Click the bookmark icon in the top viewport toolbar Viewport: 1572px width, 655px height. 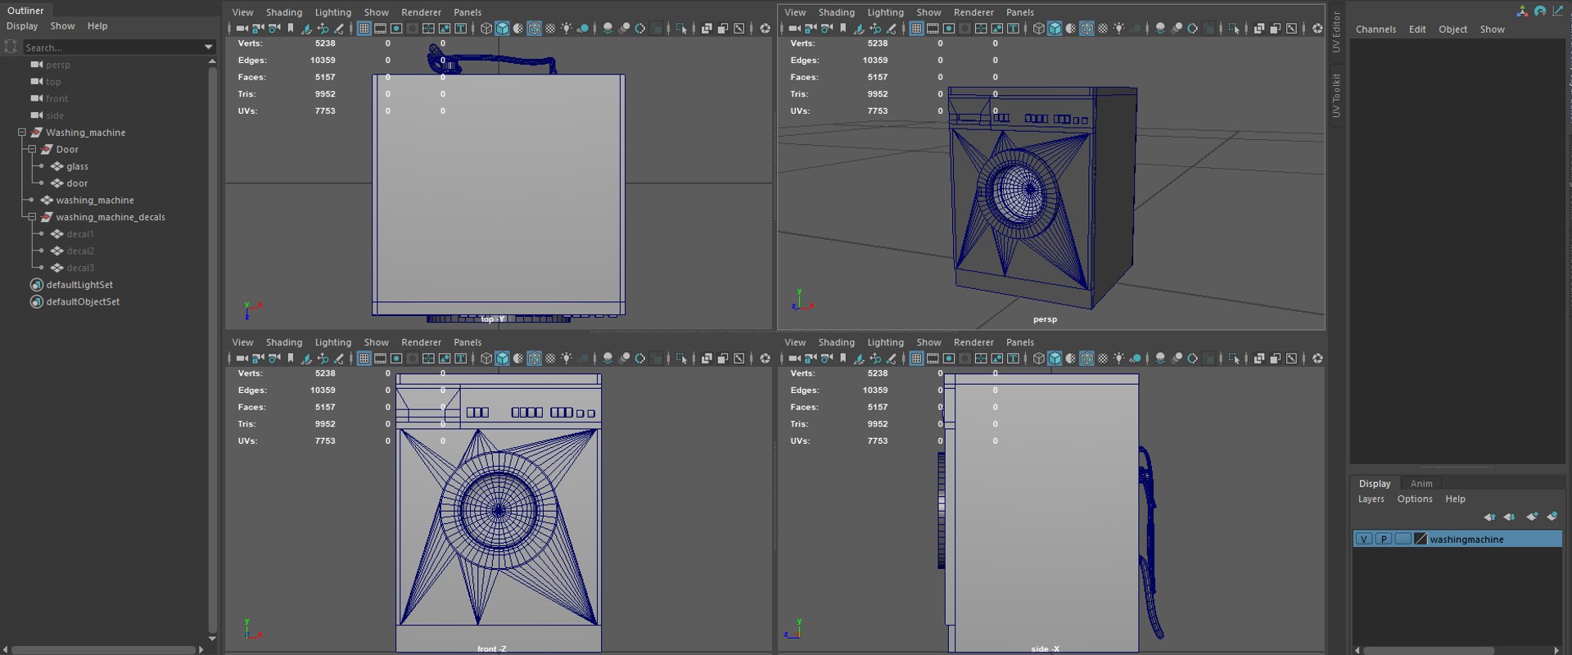tap(291, 29)
